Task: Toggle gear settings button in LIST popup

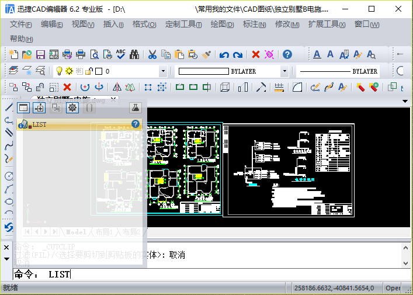Action: (72, 107)
